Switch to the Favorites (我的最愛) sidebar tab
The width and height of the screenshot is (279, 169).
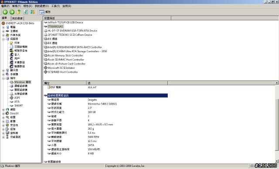tap(17, 18)
